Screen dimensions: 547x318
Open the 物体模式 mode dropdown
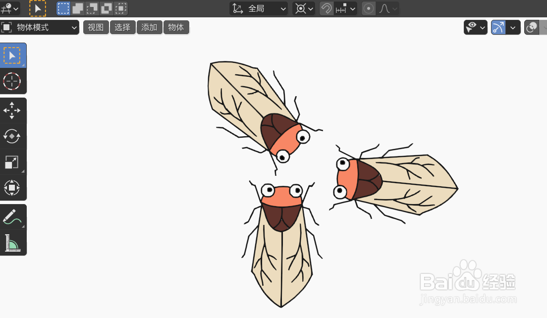point(40,27)
